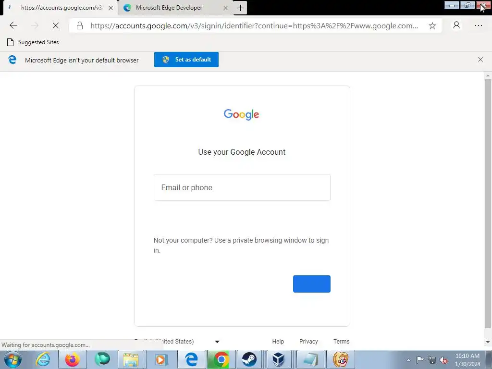Click the Edge logo in the notification bar
This screenshot has height=369, width=492.
click(12, 60)
